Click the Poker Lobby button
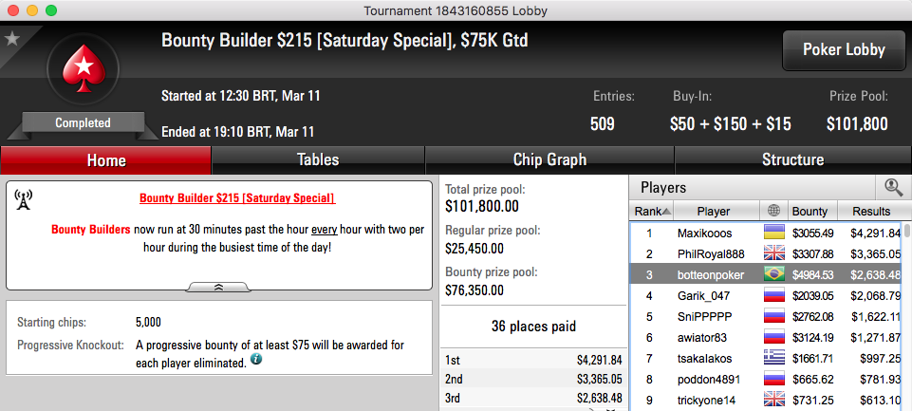Viewport: 912px width, 411px height. coord(844,50)
